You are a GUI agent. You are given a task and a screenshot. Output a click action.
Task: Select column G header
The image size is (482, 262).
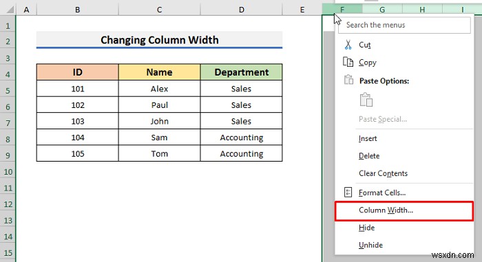[x=382, y=10]
